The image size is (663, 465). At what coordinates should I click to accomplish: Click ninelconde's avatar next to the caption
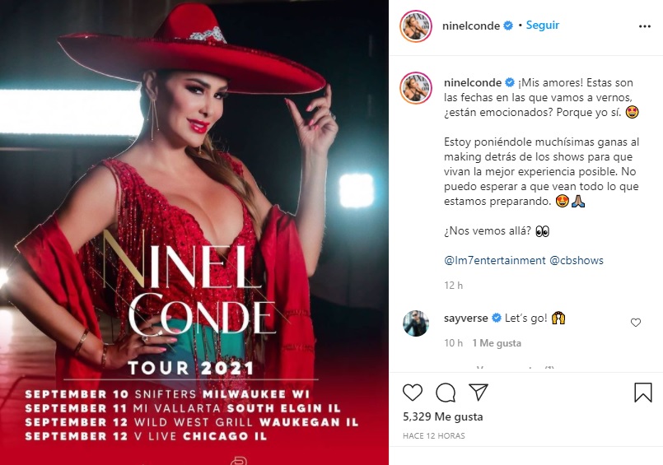[416, 88]
